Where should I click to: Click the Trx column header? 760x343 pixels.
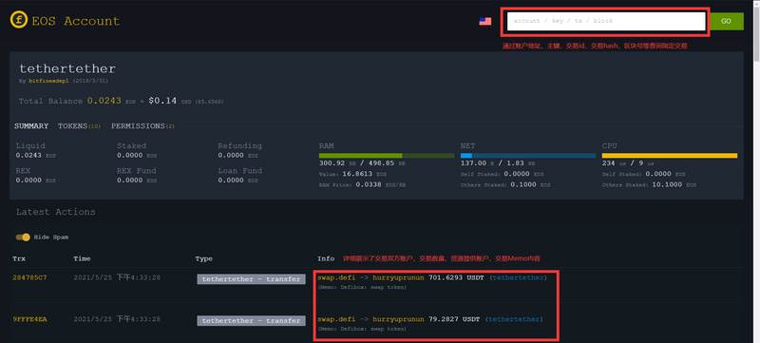(x=19, y=258)
